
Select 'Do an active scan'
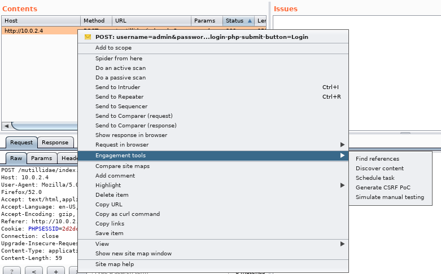(120, 68)
